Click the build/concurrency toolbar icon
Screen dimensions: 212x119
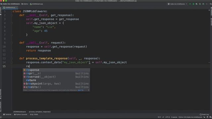(x=203, y=4)
